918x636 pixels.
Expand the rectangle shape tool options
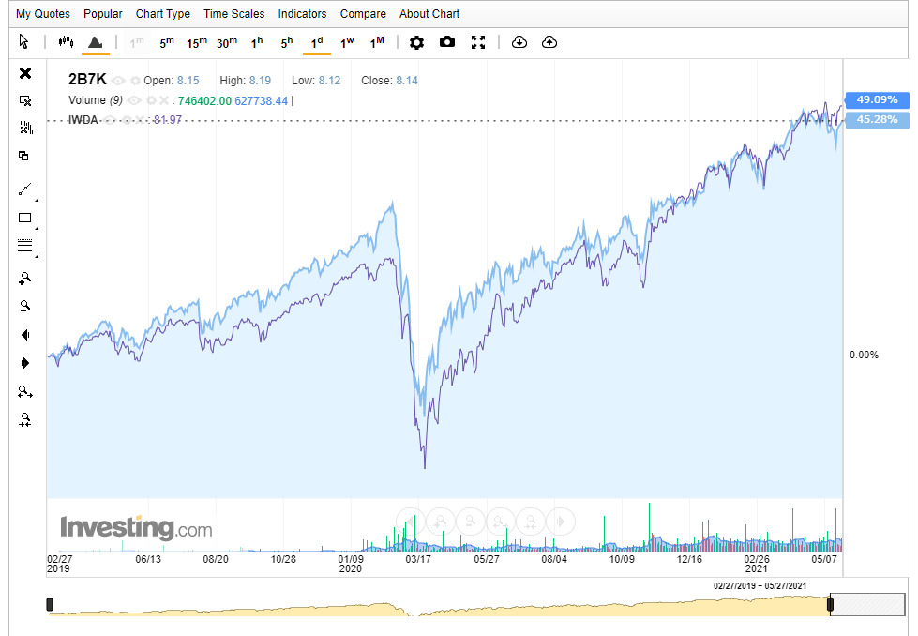[x=36, y=228]
